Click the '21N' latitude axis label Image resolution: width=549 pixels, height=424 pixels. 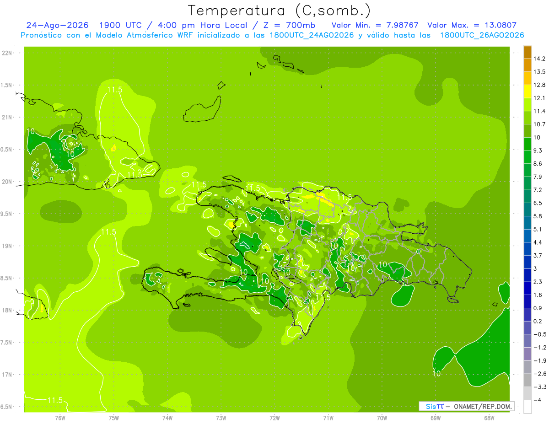(x=7, y=117)
